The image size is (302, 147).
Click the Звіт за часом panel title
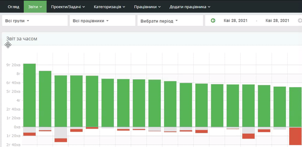(22, 39)
